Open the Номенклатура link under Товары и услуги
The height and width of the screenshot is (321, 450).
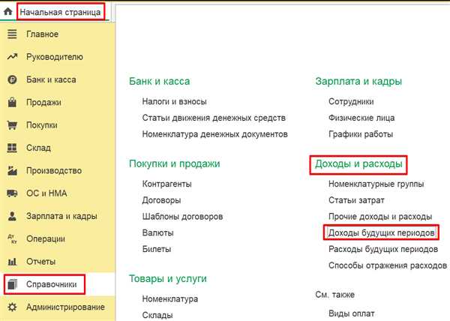[x=170, y=299]
